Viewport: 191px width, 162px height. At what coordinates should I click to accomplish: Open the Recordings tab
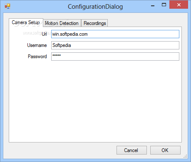(95, 23)
